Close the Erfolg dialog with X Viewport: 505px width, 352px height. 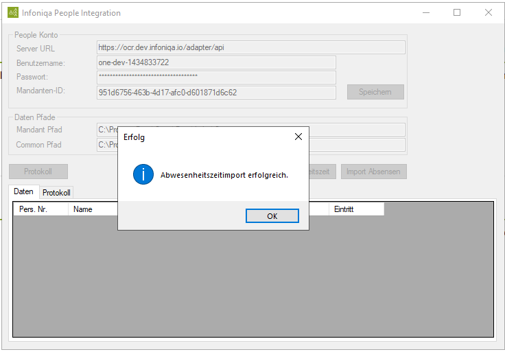pos(298,137)
